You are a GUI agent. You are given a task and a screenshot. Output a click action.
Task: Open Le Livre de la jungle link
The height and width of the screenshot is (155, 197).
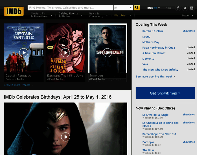click(x=155, y=115)
